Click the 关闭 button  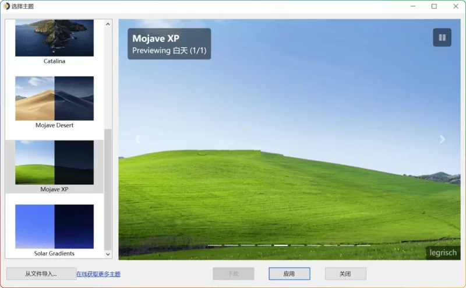[x=345, y=274]
